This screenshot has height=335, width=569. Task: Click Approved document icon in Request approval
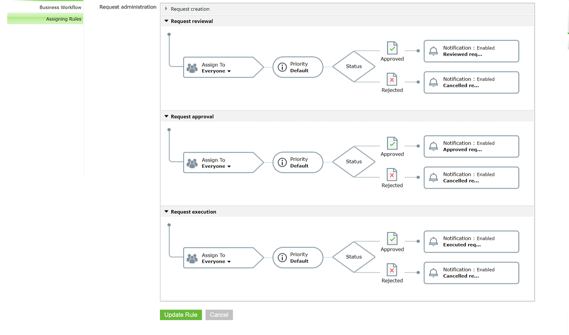[x=392, y=143]
